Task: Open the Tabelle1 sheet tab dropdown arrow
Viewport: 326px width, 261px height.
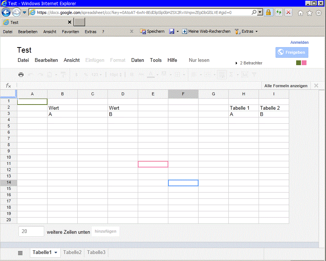Action: [56, 253]
